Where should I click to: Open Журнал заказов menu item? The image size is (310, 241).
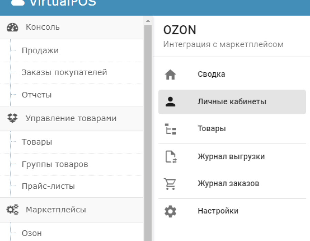click(232, 184)
